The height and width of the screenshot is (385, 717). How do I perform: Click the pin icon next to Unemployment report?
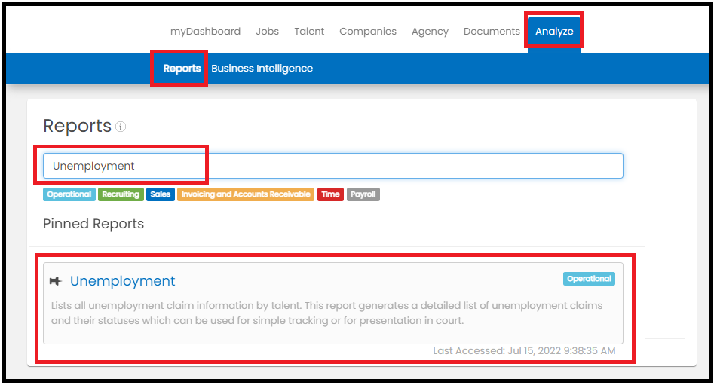(55, 281)
